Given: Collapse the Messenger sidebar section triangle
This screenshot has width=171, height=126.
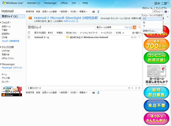Looking at the screenshot, I should pos(1,64).
